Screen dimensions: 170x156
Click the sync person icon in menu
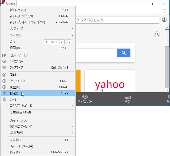(x=4, y=75)
